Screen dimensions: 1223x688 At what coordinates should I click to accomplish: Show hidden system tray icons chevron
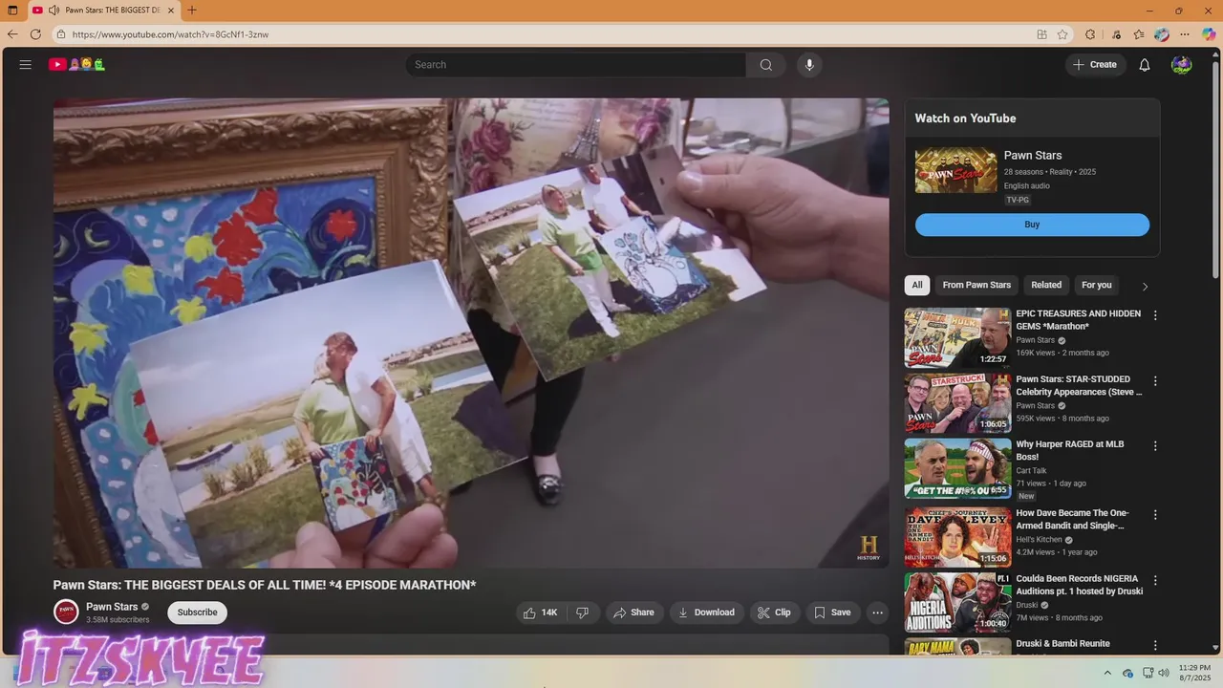[x=1107, y=673]
